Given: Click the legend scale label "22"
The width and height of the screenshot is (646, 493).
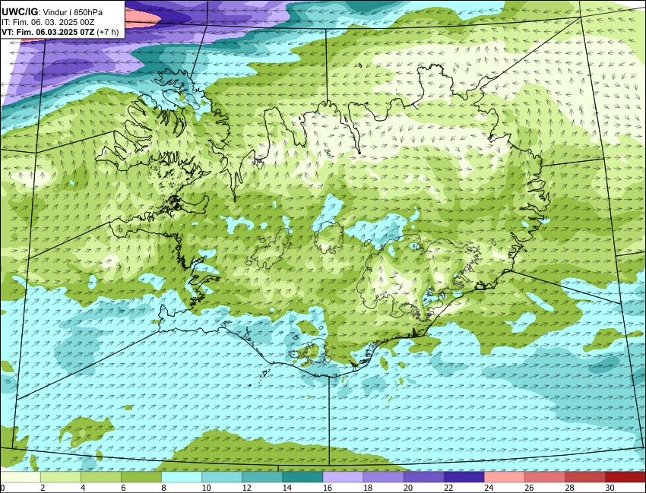Looking at the screenshot, I should (x=448, y=488).
